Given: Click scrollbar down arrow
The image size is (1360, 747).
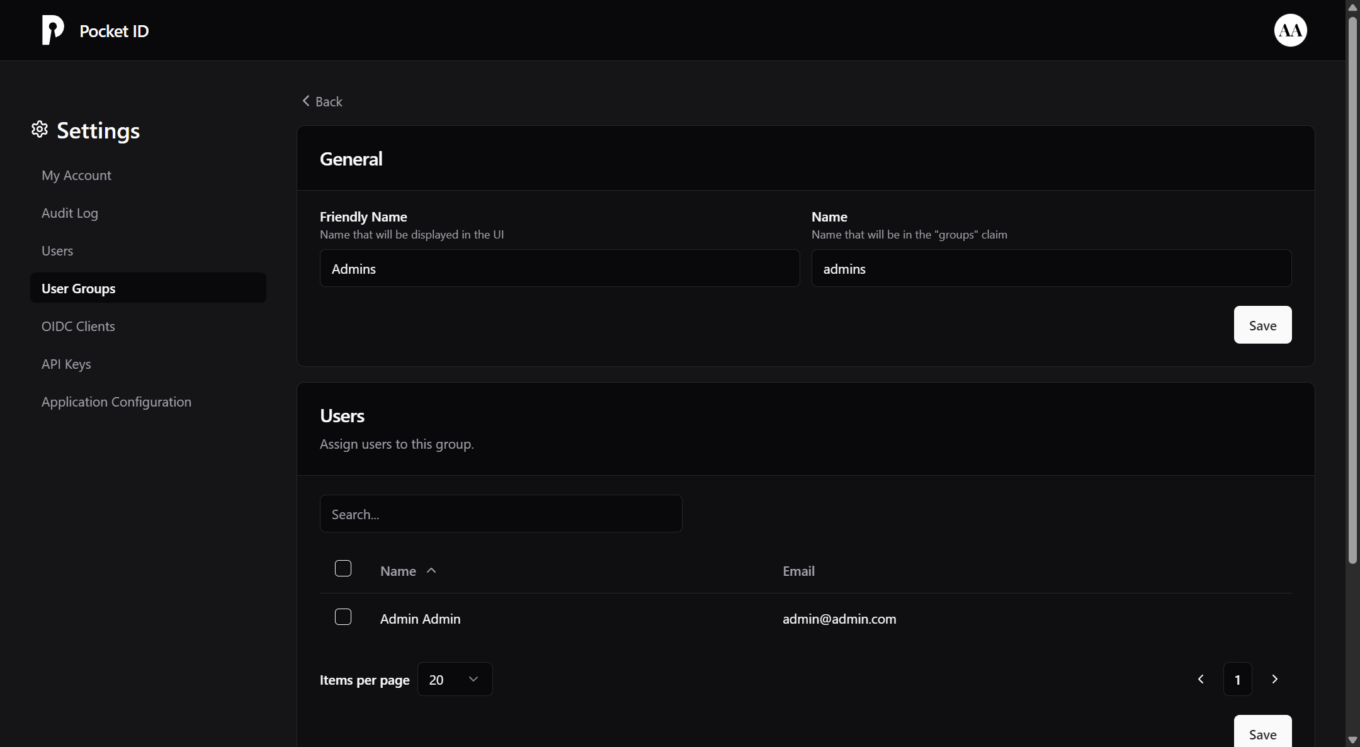Looking at the screenshot, I should tap(1352, 740).
